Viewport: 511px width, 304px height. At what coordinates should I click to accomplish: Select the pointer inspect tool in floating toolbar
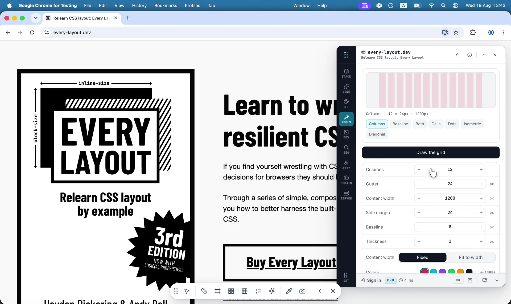tap(187, 291)
